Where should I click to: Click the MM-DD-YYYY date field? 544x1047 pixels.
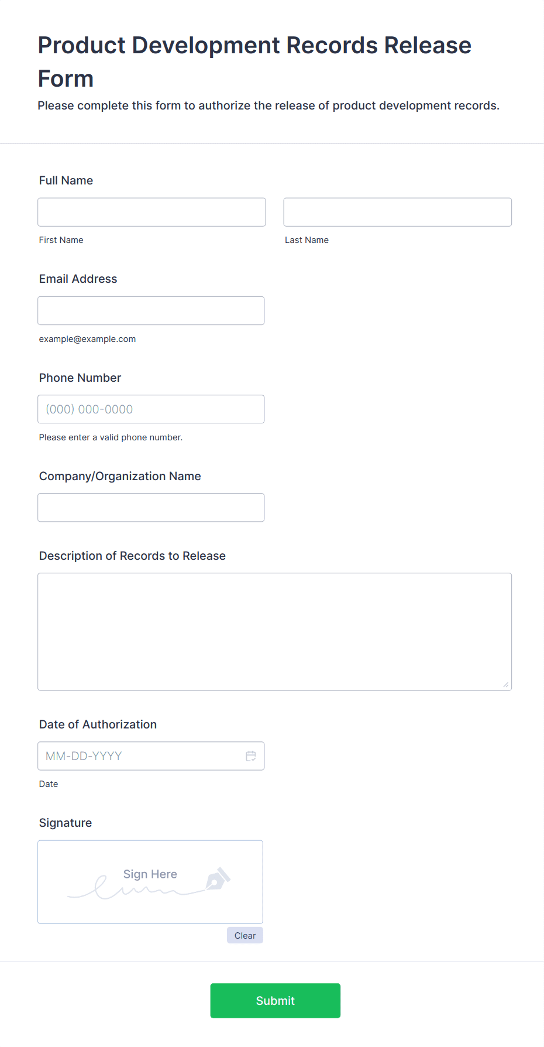[151, 756]
